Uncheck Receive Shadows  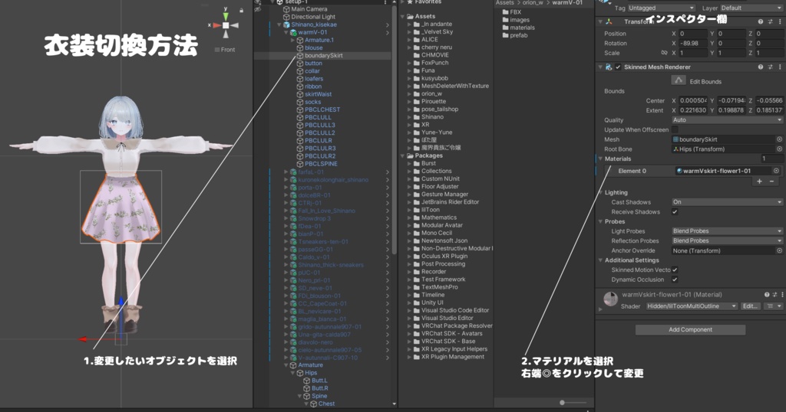pos(675,212)
